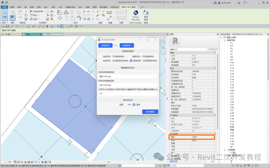Open the 房间 (1) type selector dropdown

188,49
